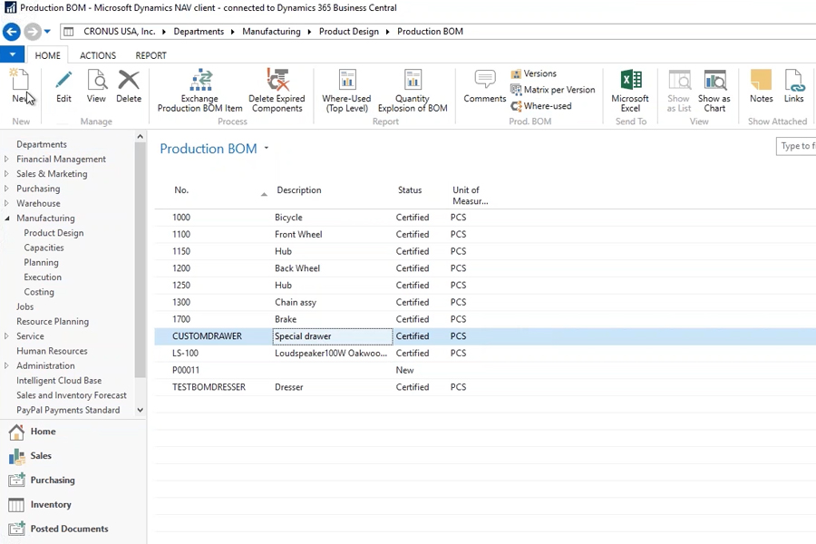Select BOM number 1000
The width and height of the screenshot is (816, 544).
181,217
